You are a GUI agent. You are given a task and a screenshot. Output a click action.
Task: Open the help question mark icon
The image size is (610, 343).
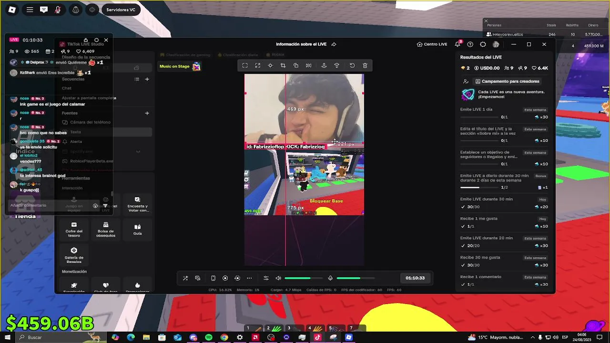coord(470,44)
